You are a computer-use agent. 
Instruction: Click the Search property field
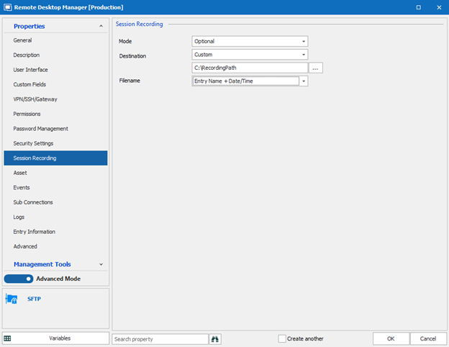[x=160, y=338]
